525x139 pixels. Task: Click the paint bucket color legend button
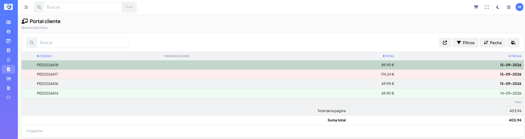click(x=513, y=43)
